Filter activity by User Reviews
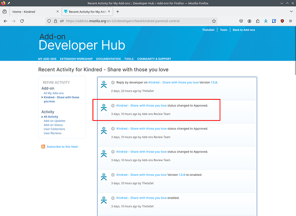This screenshot has height=216, width=296. tap(52, 133)
